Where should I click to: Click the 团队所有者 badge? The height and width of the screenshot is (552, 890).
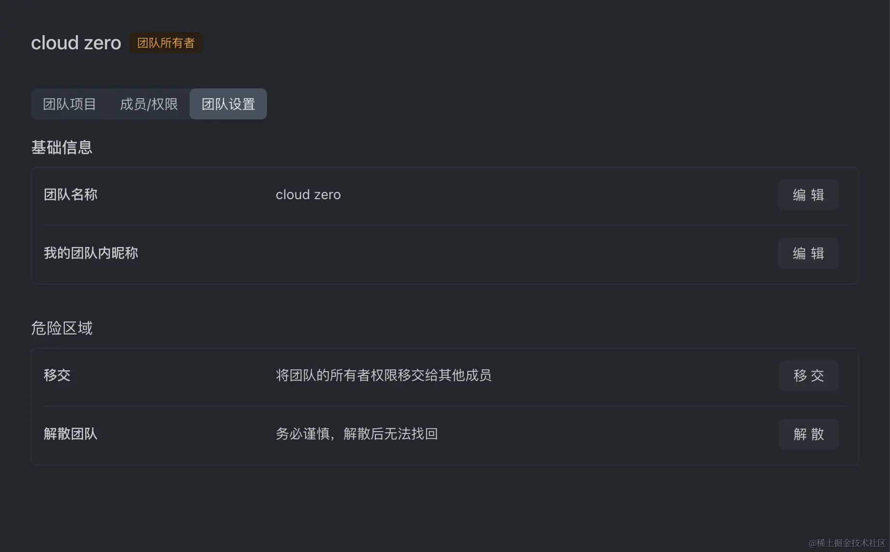[x=166, y=43]
